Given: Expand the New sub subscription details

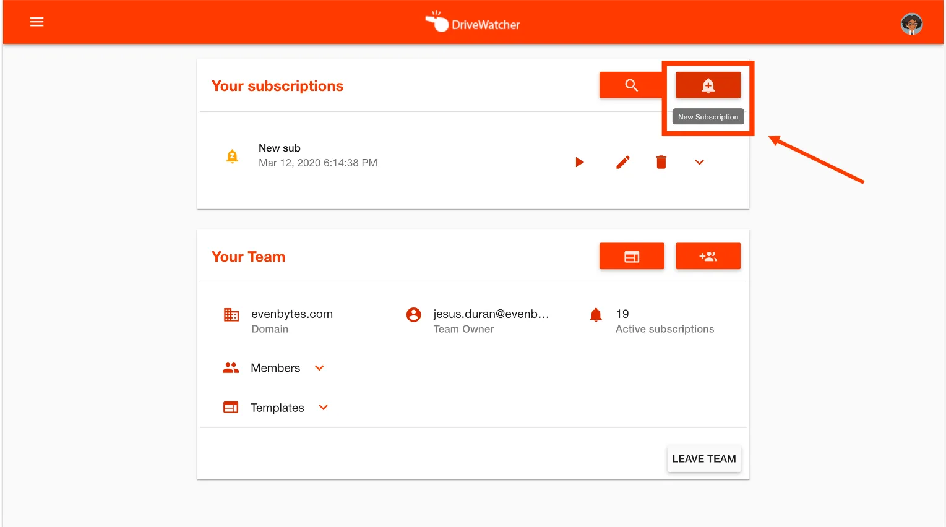Looking at the screenshot, I should 700,162.
